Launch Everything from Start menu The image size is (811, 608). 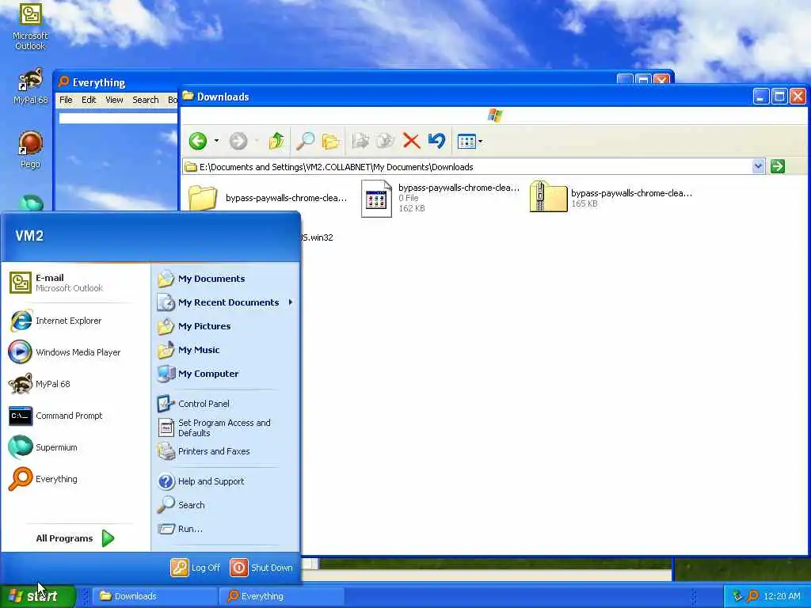point(75,479)
